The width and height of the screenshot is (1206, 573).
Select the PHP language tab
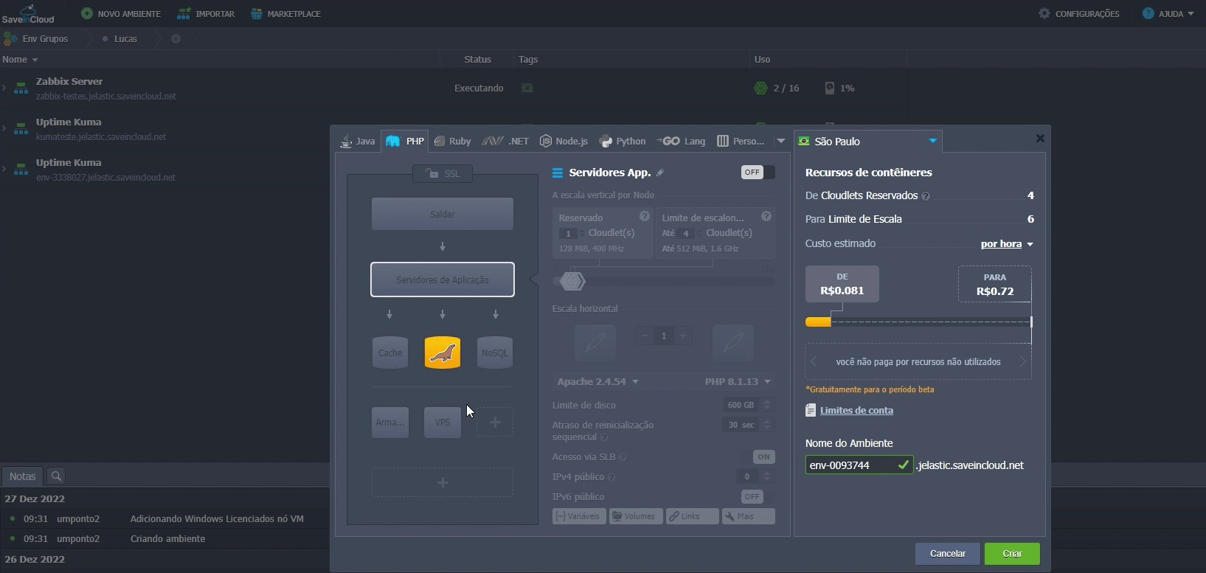click(x=405, y=141)
